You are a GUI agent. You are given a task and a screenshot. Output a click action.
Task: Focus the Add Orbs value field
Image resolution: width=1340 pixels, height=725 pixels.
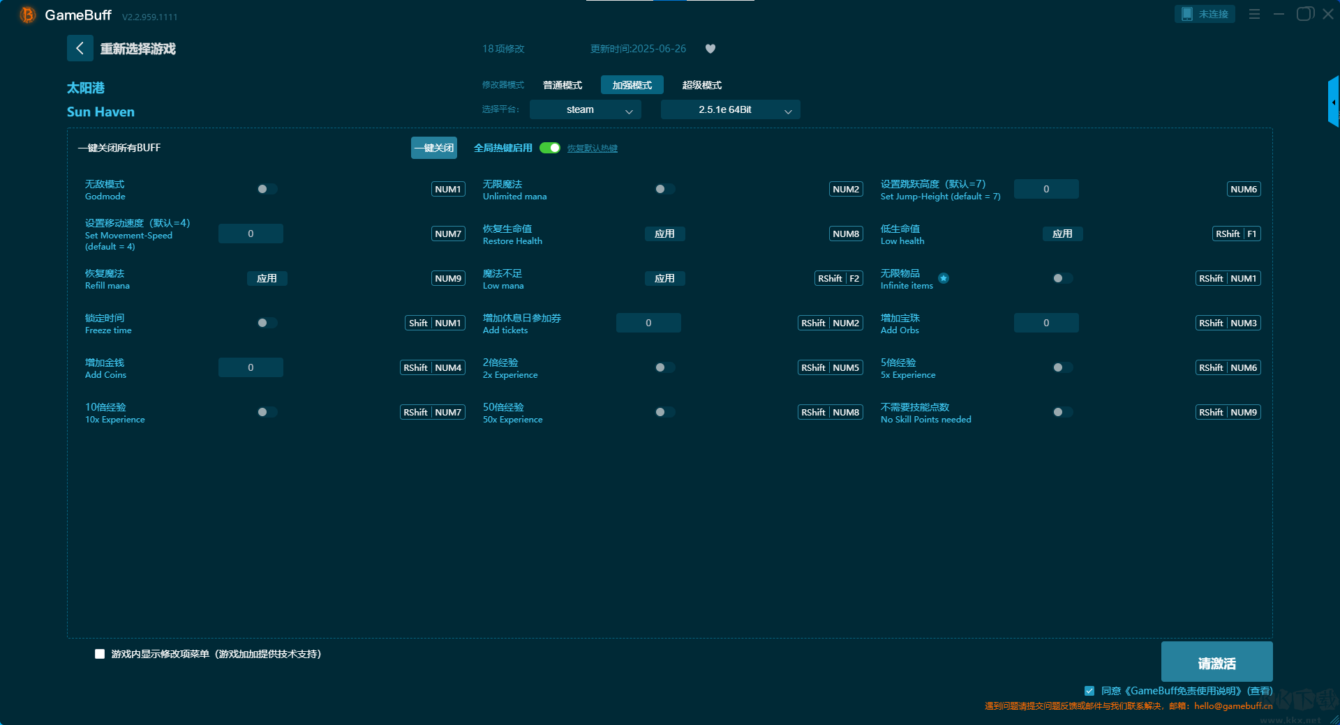point(1046,323)
